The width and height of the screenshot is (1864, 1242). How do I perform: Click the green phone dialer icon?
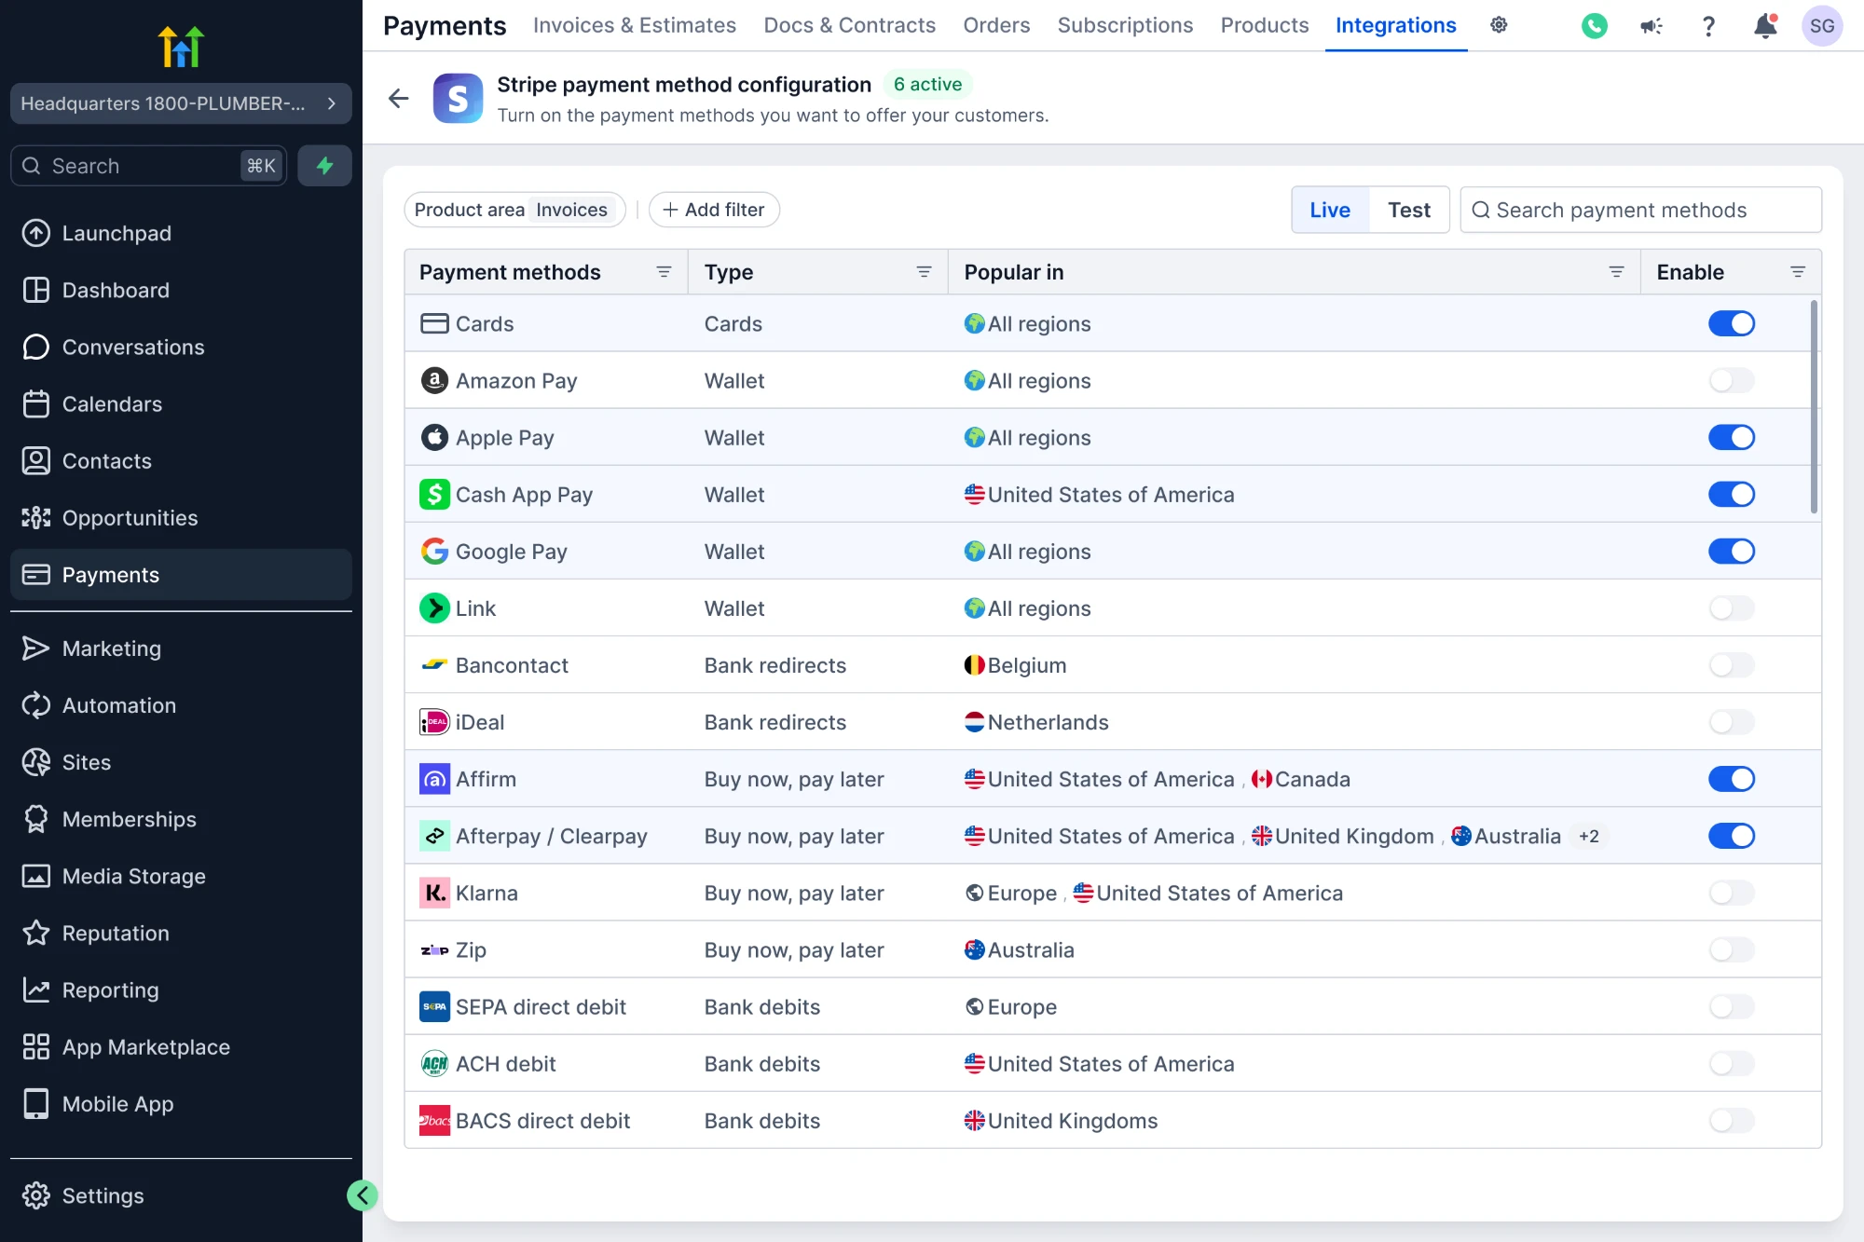click(x=1595, y=26)
